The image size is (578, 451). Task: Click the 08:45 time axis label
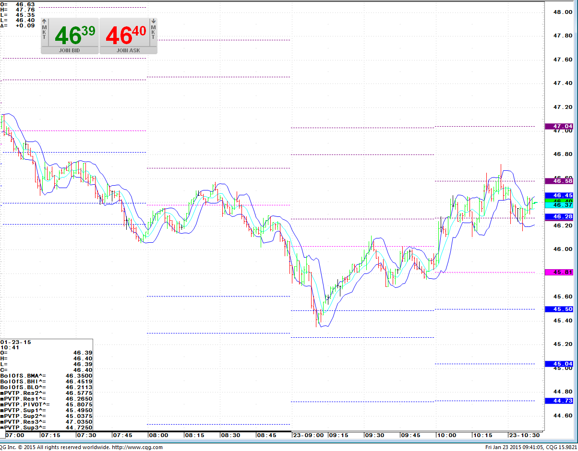pos(266,435)
